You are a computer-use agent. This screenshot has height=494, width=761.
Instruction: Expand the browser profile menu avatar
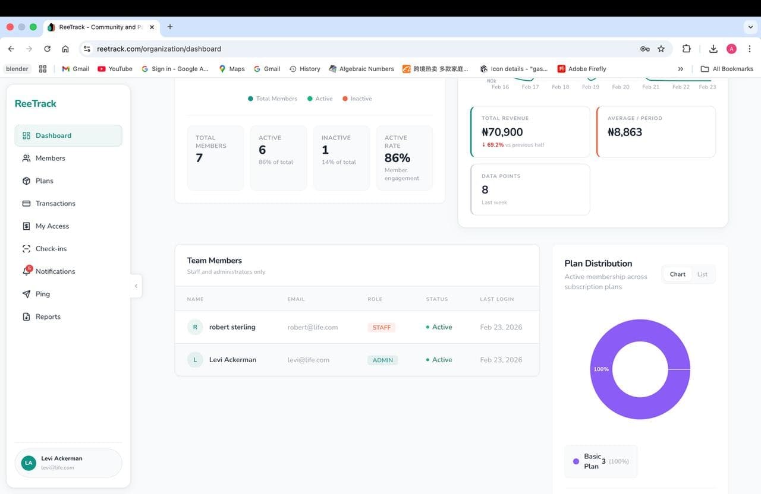click(732, 49)
